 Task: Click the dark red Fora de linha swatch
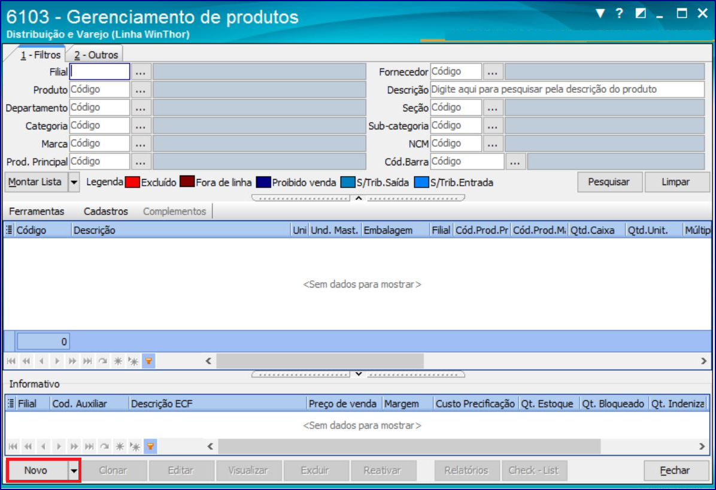187,182
